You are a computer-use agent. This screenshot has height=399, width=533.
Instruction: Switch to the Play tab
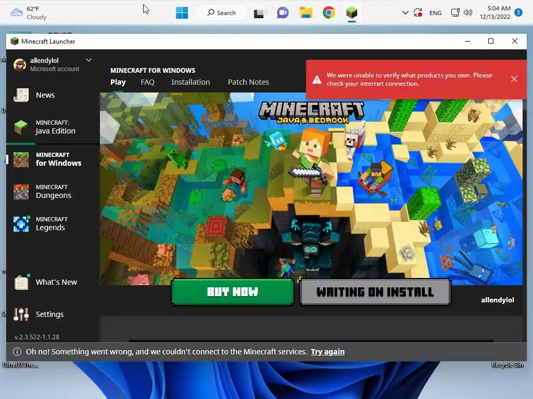click(118, 82)
